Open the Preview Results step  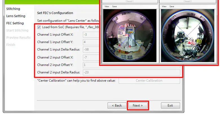click(18, 37)
